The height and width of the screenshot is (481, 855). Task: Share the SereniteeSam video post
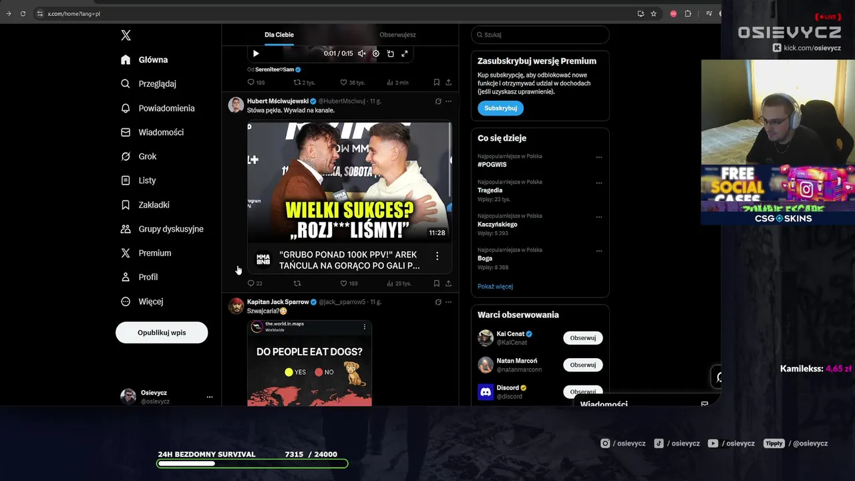coord(448,82)
